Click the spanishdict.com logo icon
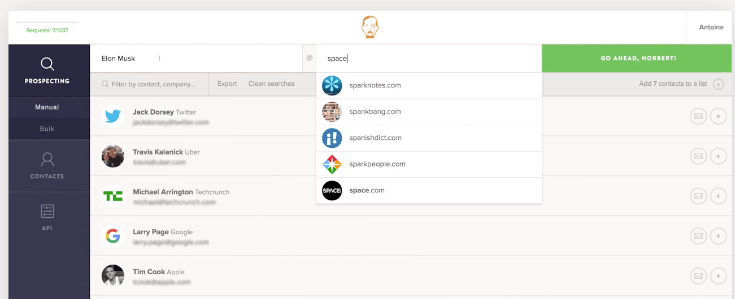 point(332,138)
